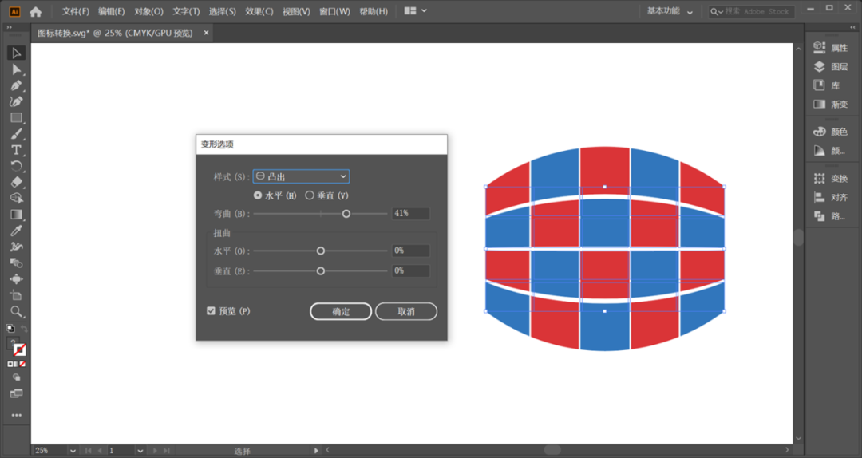Click the Home icon in top bar

point(36,11)
